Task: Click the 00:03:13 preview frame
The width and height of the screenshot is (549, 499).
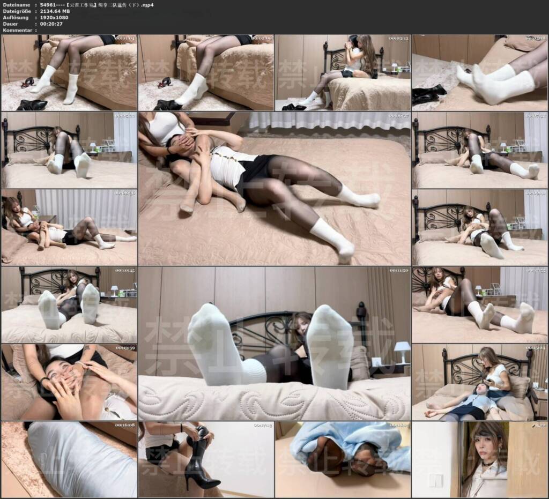Action: [x=343, y=72]
